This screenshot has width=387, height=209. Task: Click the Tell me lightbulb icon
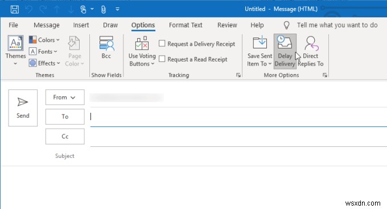pyautogui.click(x=286, y=25)
